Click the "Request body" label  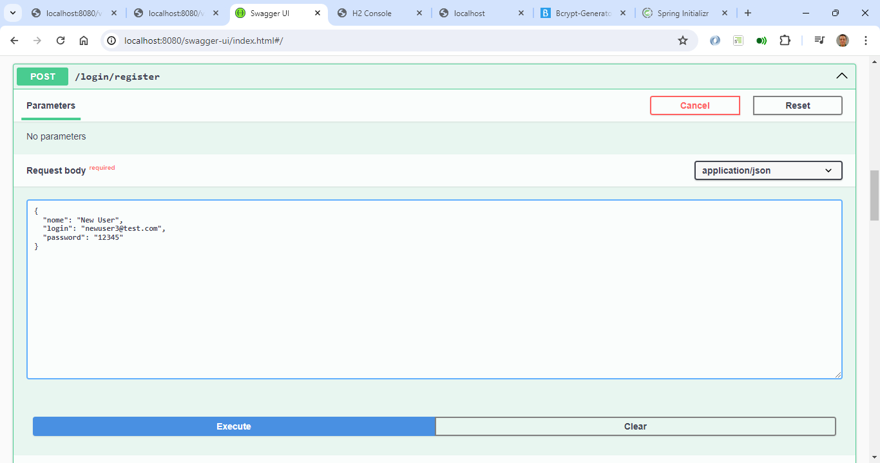pos(56,170)
